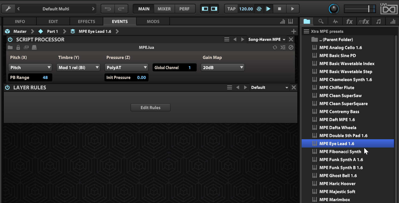Remove the Layer Rules module
This screenshot has width=399, height=203.
[294, 87]
